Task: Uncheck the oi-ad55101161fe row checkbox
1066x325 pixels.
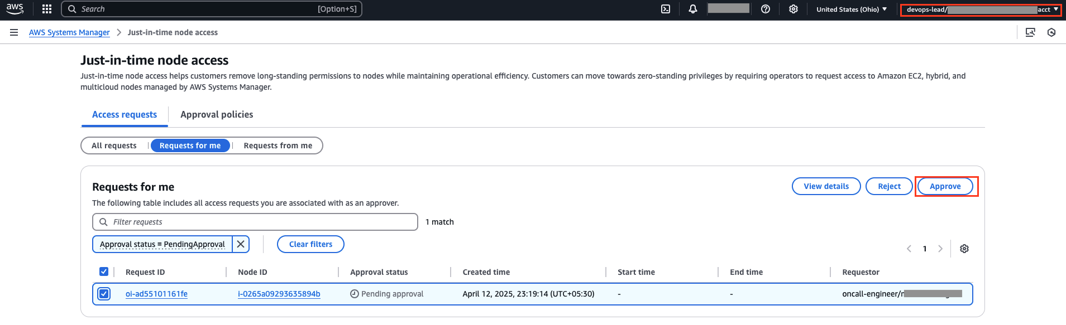Action: pos(104,294)
